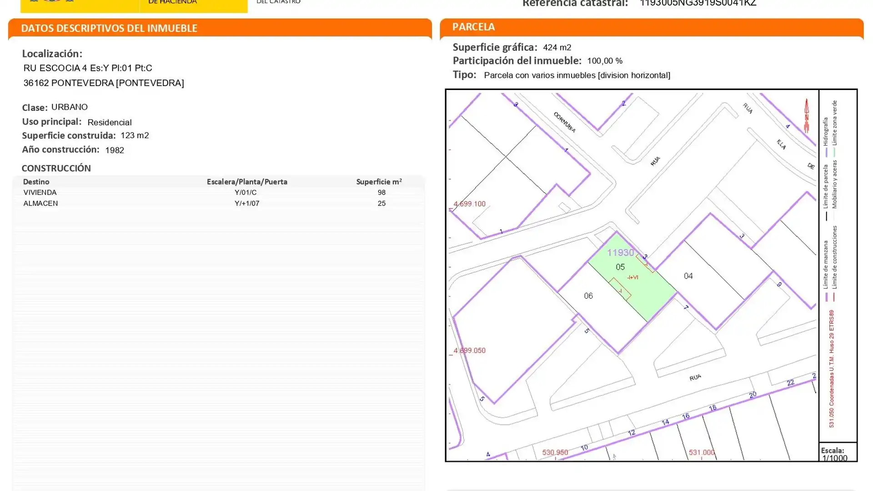Click the Límite de parcela legend symbol
The height and width of the screenshot is (491, 873).
click(826, 216)
